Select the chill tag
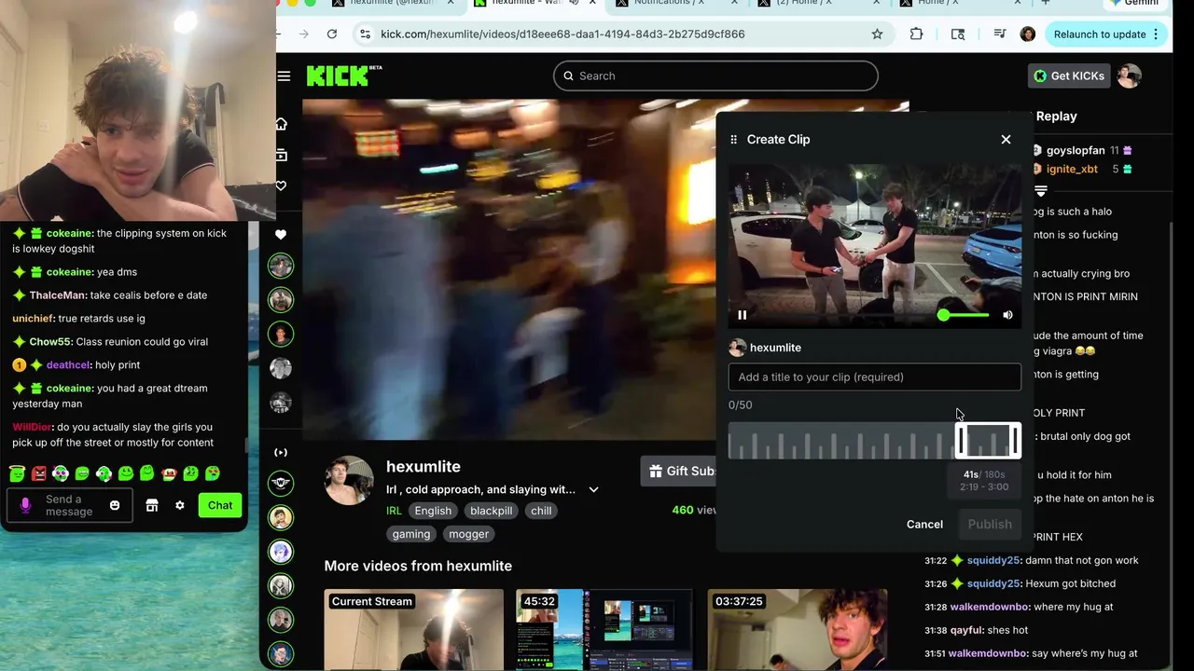Image resolution: width=1194 pixels, height=671 pixels. pyautogui.click(x=541, y=511)
